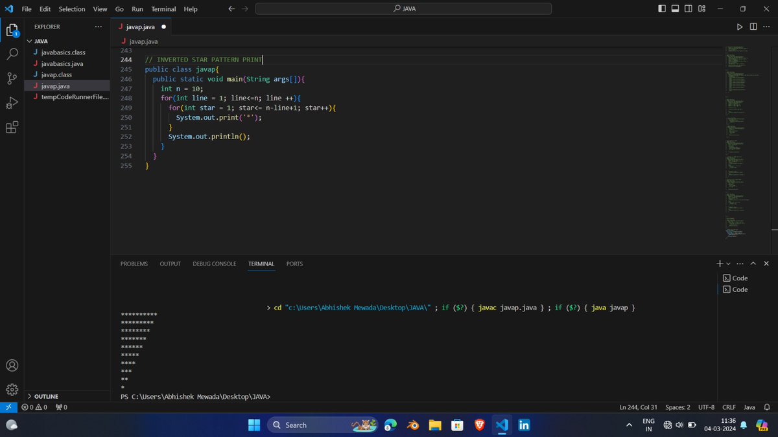Open Brave browser from the taskbar
Screen dimensions: 778x437
click(479, 425)
